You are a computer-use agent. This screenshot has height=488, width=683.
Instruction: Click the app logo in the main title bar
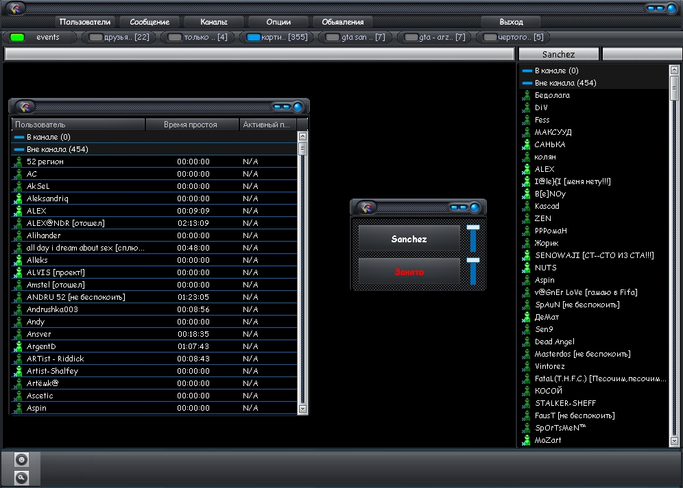pos(16,8)
